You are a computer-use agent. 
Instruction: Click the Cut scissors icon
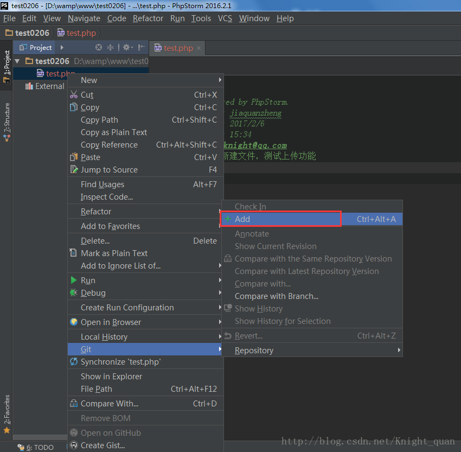pos(74,95)
